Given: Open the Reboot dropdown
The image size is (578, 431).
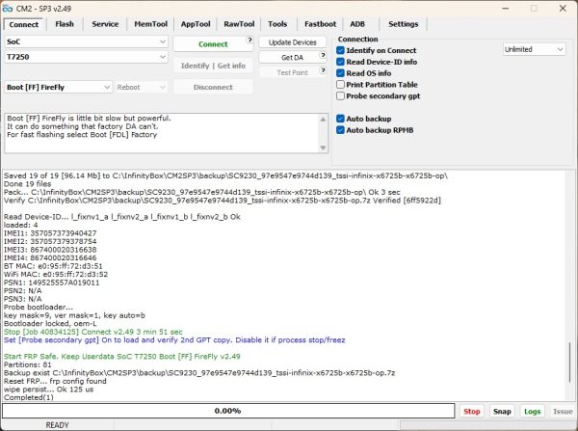Looking at the screenshot, I should click(142, 87).
